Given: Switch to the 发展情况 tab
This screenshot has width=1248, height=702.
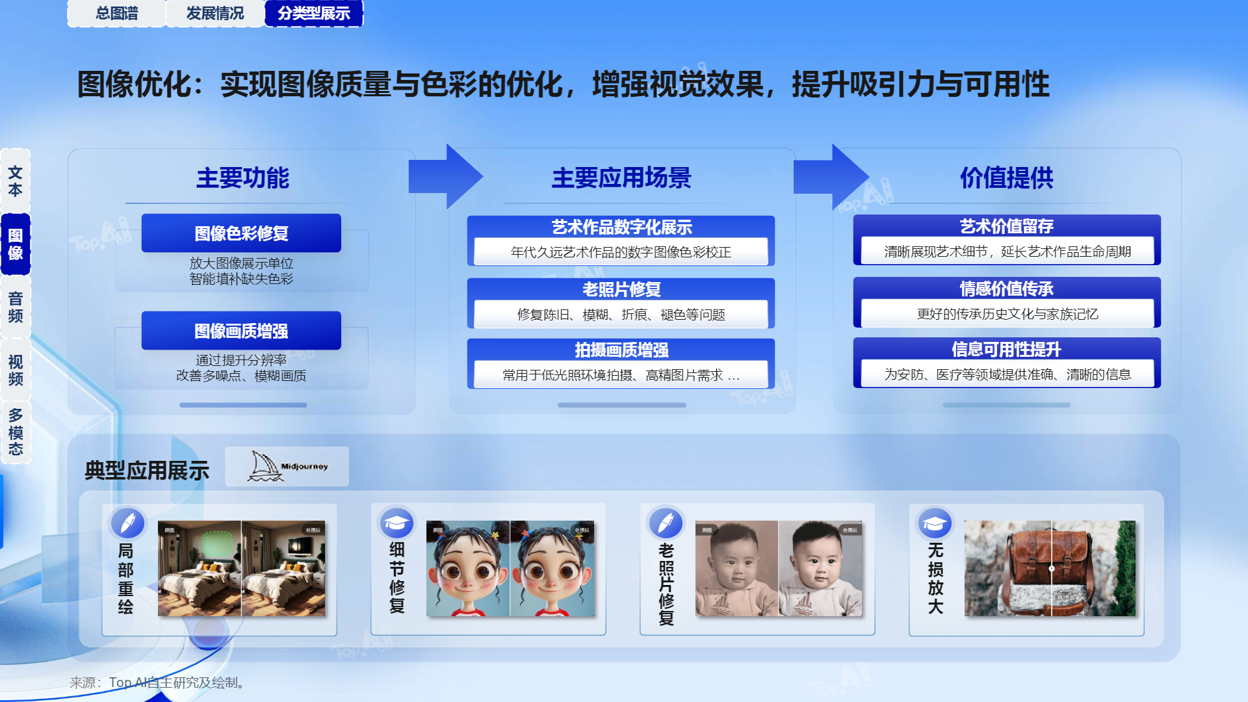Looking at the screenshot, I should click(215, 13).
